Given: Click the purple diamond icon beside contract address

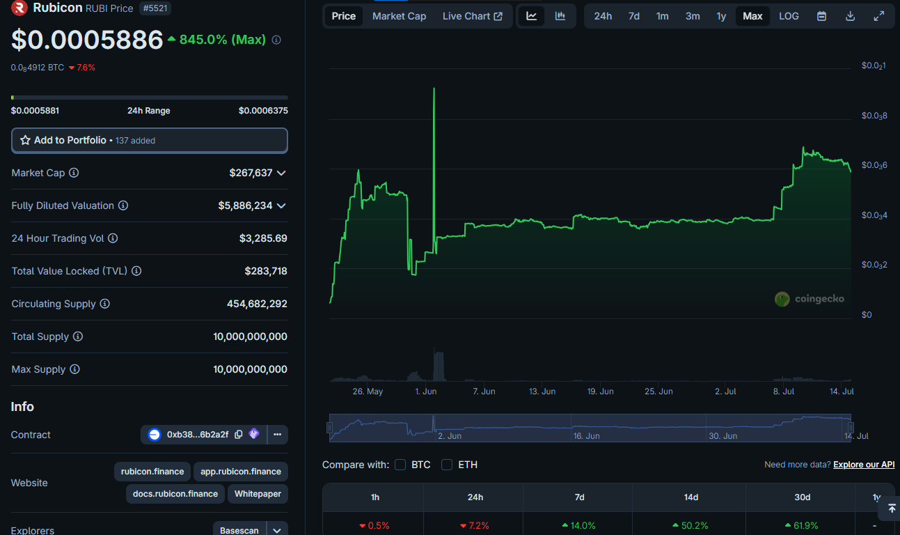Looking at the screenshot, I should tap(254, 434).
